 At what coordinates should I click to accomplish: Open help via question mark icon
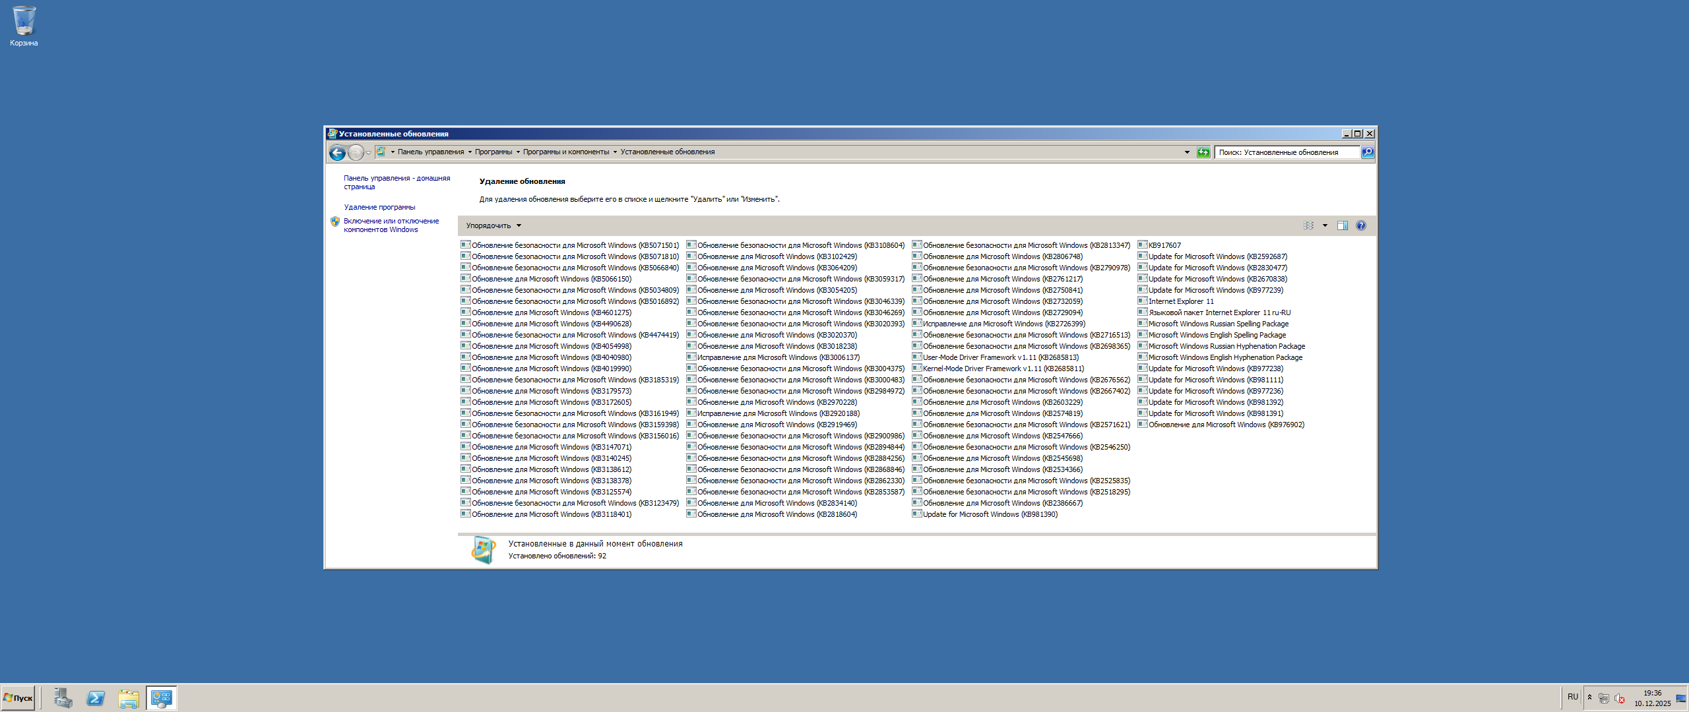pos(1360,225)
